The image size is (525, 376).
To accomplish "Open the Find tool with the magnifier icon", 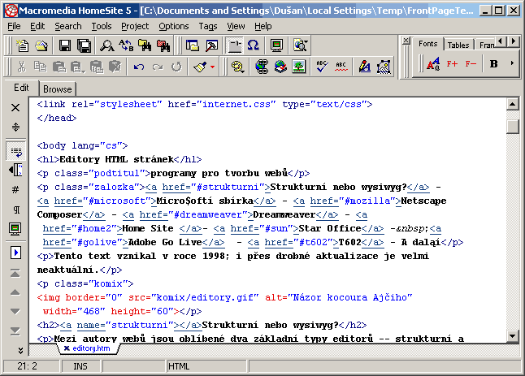I will tap(107, 45).
